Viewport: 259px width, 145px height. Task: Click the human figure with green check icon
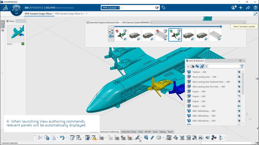(221, 137)
